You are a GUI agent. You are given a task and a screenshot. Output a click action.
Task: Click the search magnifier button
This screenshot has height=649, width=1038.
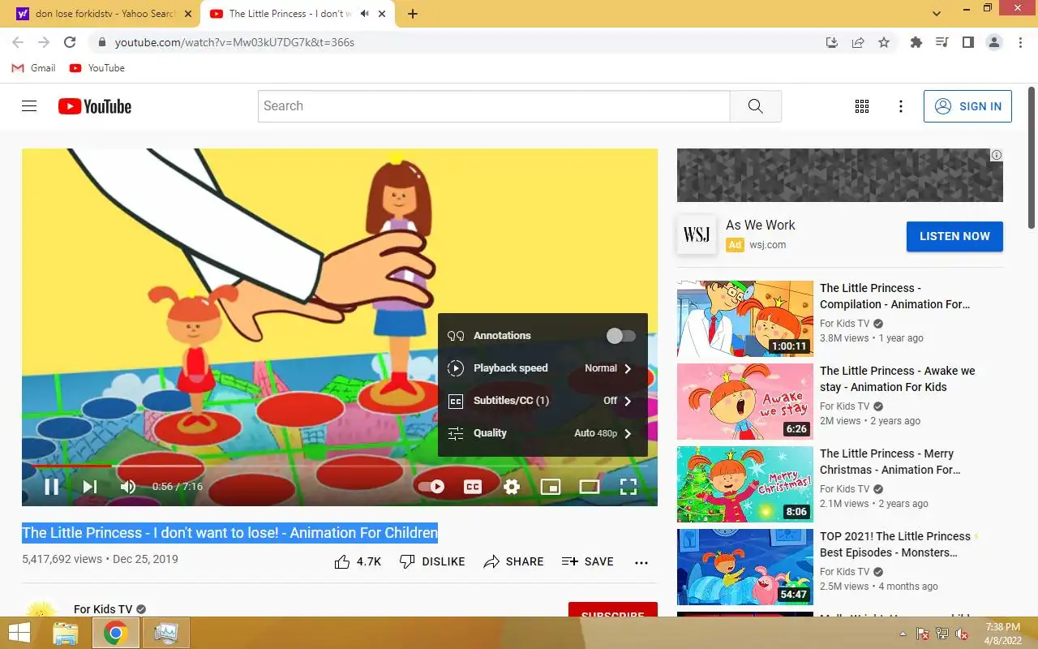point(756,106)
